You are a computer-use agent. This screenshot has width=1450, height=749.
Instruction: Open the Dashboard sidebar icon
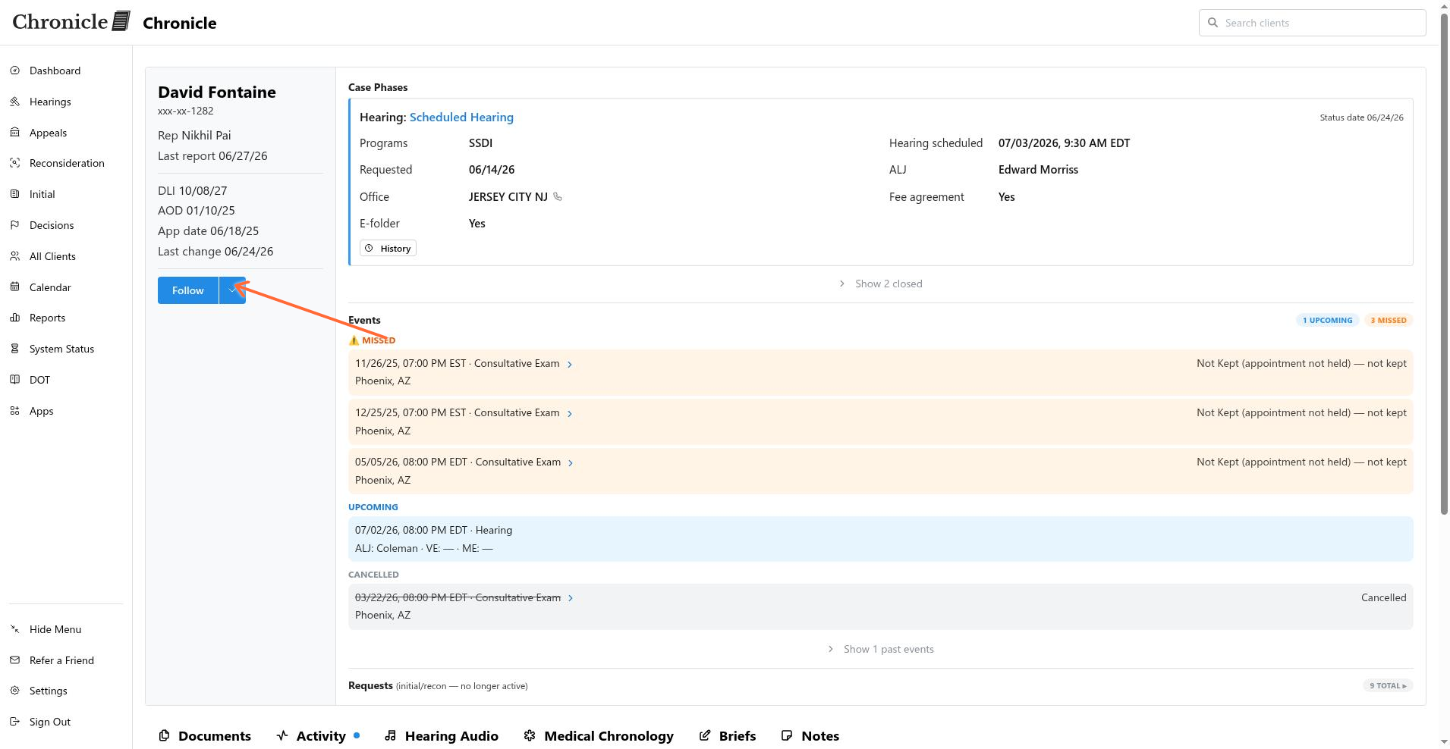(x=15, y=71)
